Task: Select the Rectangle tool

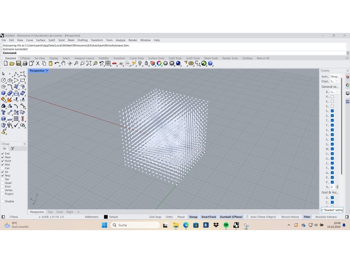Action: click(x=22, y=81)
